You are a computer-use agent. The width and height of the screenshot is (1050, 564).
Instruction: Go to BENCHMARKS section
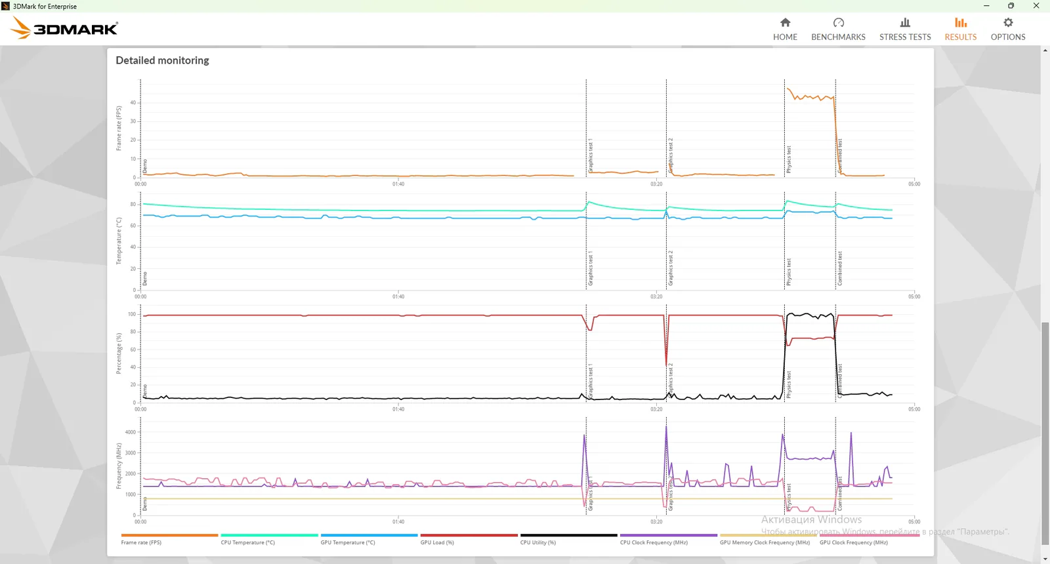point(838,30)
